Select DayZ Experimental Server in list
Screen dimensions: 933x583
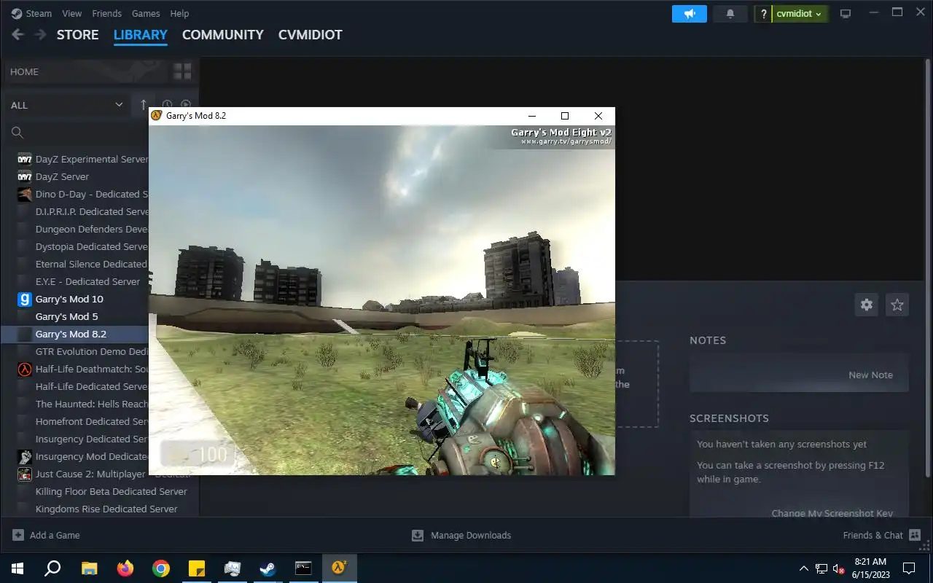pos(82,159)
